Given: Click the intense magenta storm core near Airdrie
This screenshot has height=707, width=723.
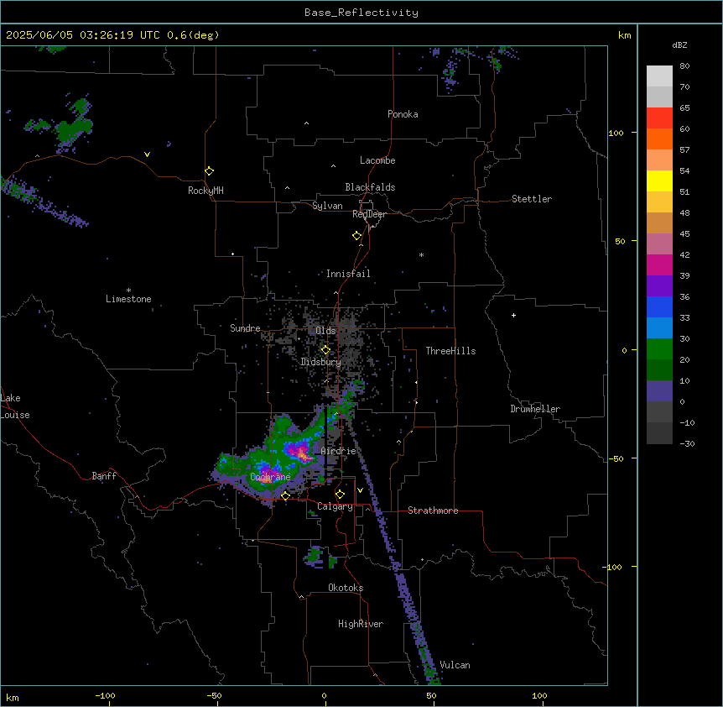Looking at the screenshot, I should point(300,453).
